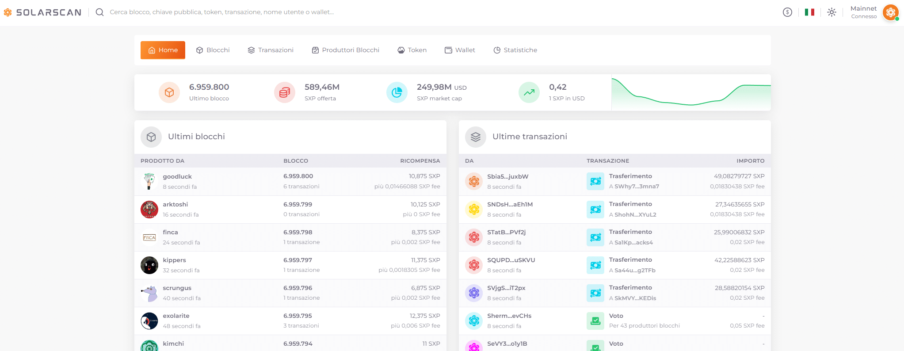Open goodluck producer avatar
Image resolution: width=904 pixels, height=351 pixels.
[149, 181]
